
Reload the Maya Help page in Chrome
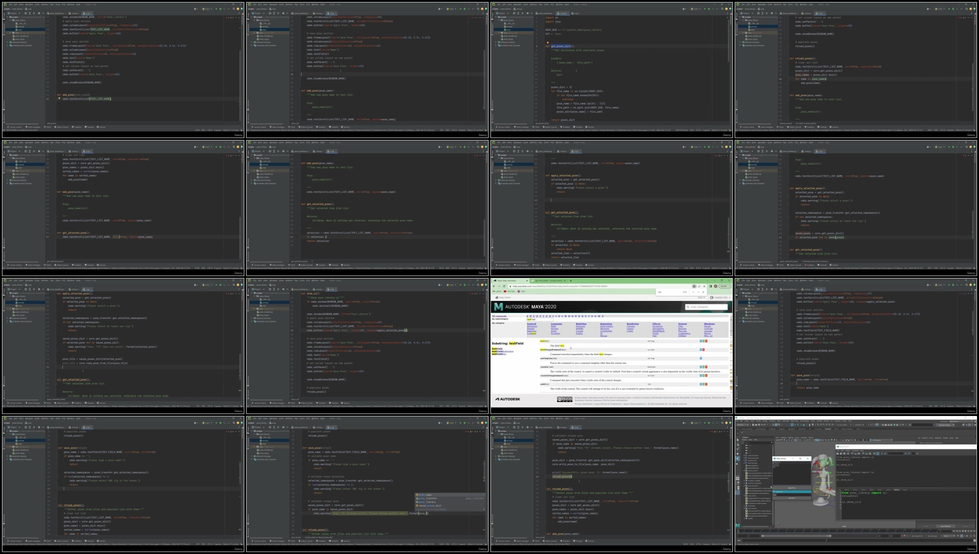[x=504, y=286]
